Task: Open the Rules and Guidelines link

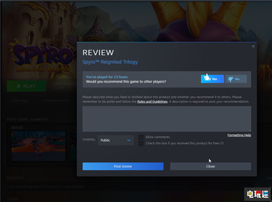Action: [152, 102]
